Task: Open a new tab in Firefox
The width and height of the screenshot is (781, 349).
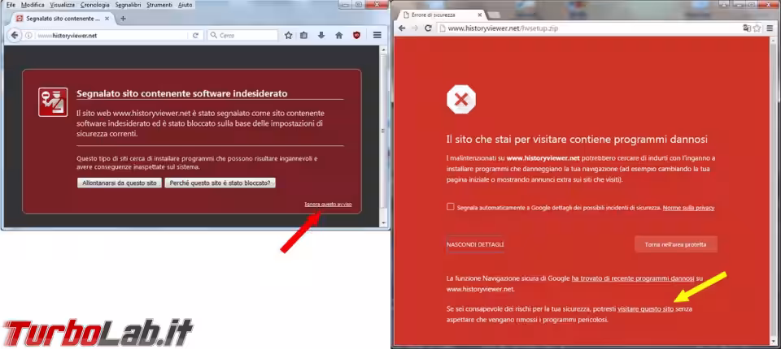Action: point(124,19)
